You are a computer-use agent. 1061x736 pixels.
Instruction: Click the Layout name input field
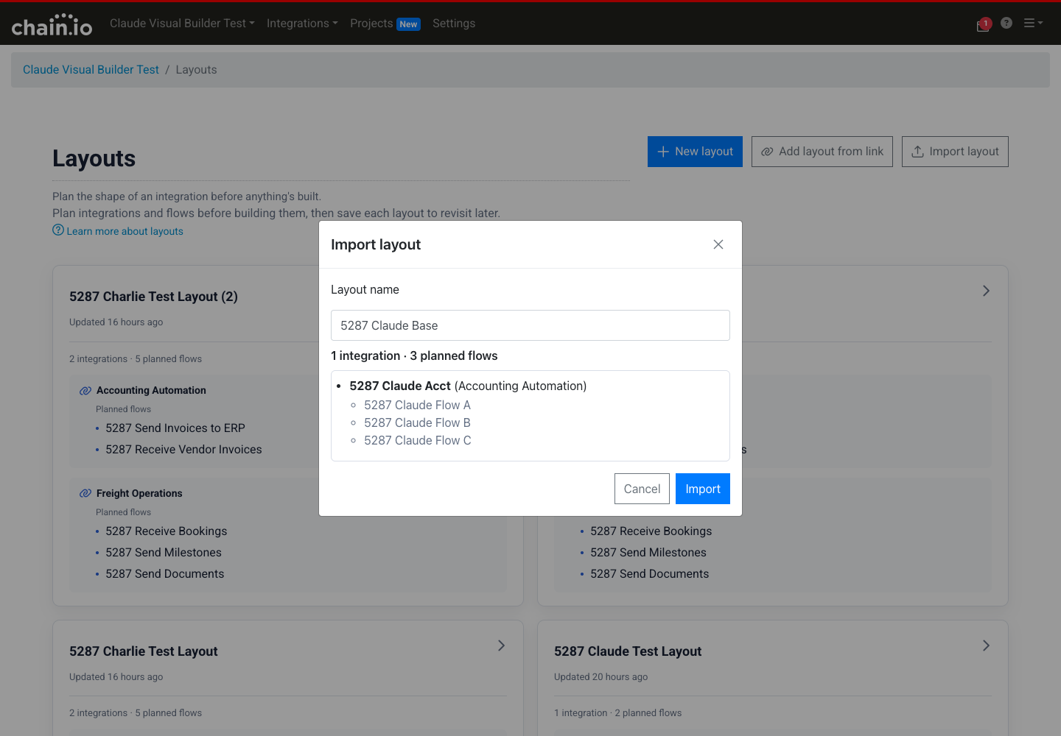(x=530, y=325)
